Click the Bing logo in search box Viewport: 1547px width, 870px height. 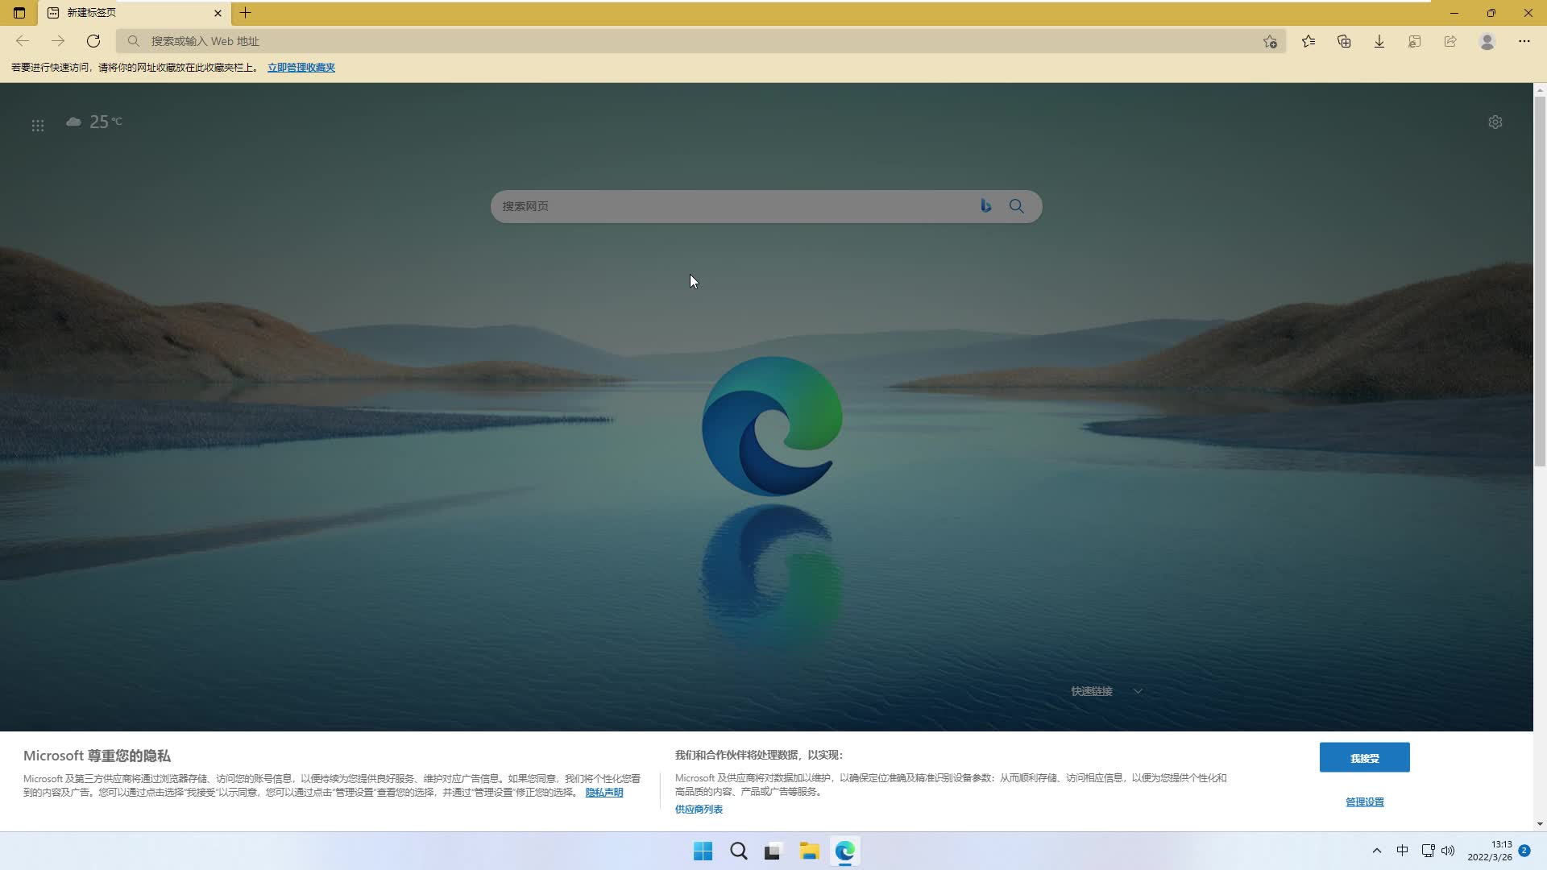pyautogui.click(x=985, y=206)
